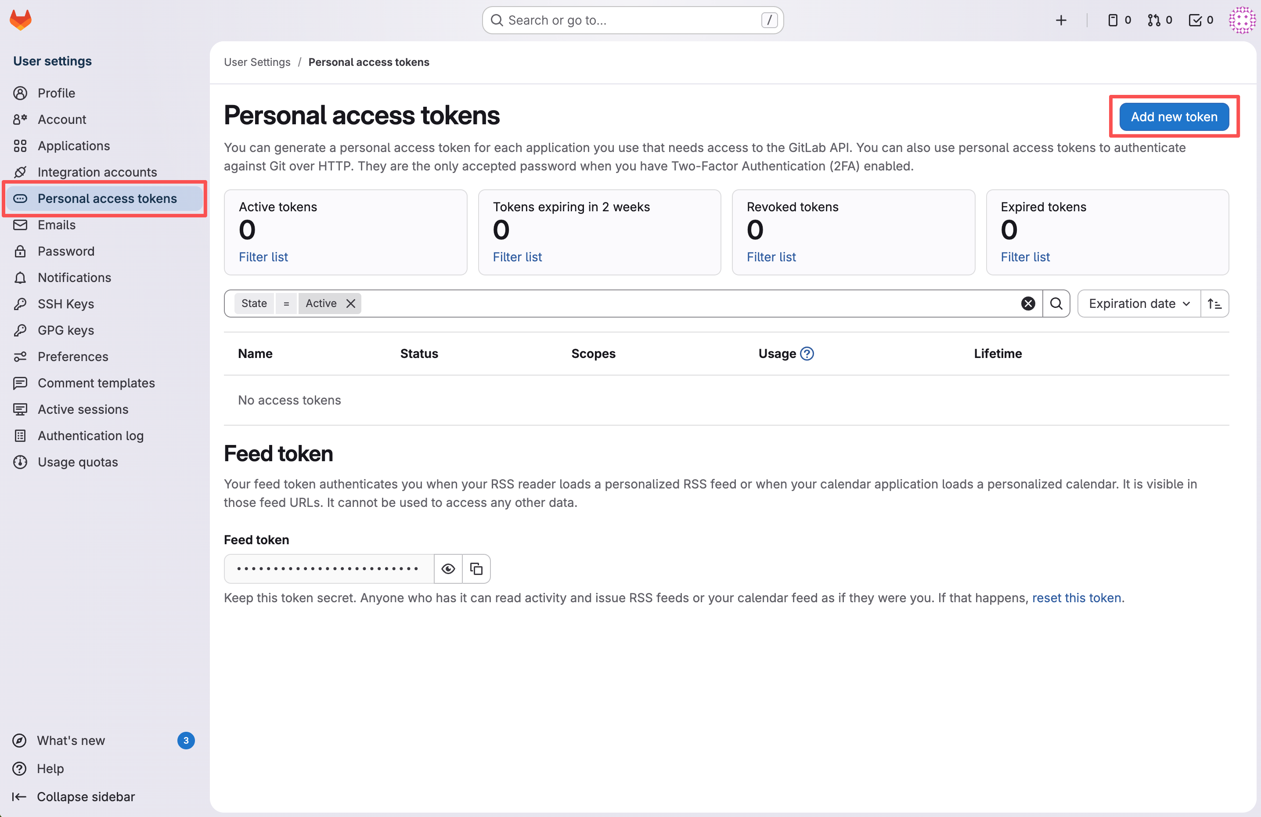This screenshot has width=1261, height=817.
Task: Clear all filters in token search bar
Action: (x=1028, y=304)
